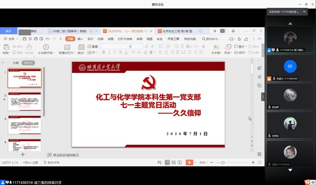
Task: Click fit-slide-to-window icon
Action: [x=259, y=162]
